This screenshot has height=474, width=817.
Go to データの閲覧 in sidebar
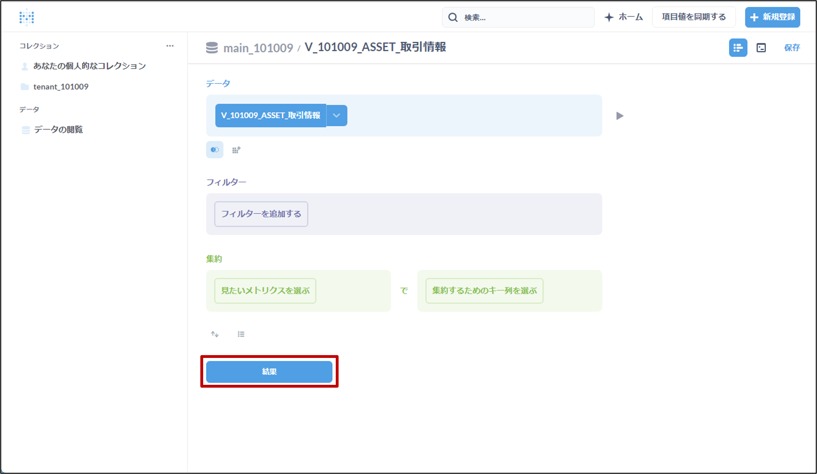[58, 130]
